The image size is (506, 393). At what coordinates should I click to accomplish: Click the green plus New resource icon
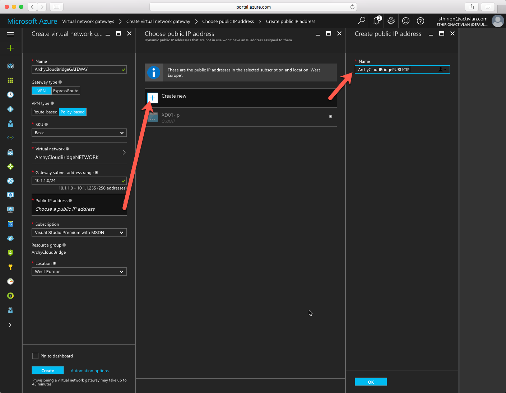10,48
